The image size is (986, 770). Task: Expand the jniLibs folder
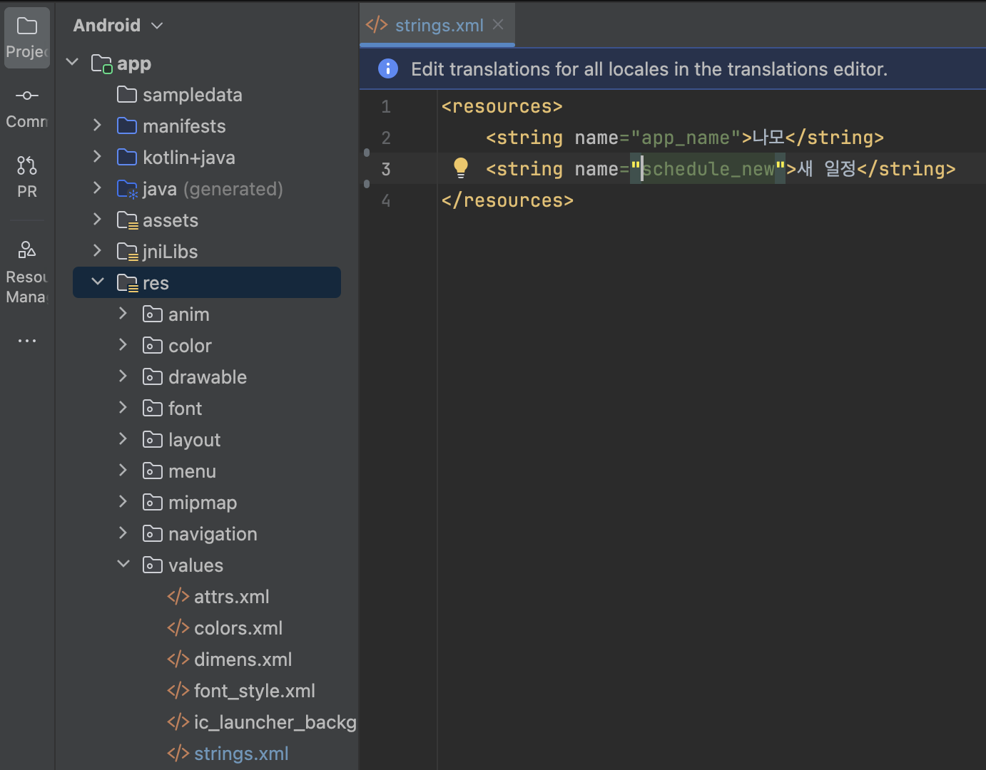pyautogui.click(x=98, y=251)
